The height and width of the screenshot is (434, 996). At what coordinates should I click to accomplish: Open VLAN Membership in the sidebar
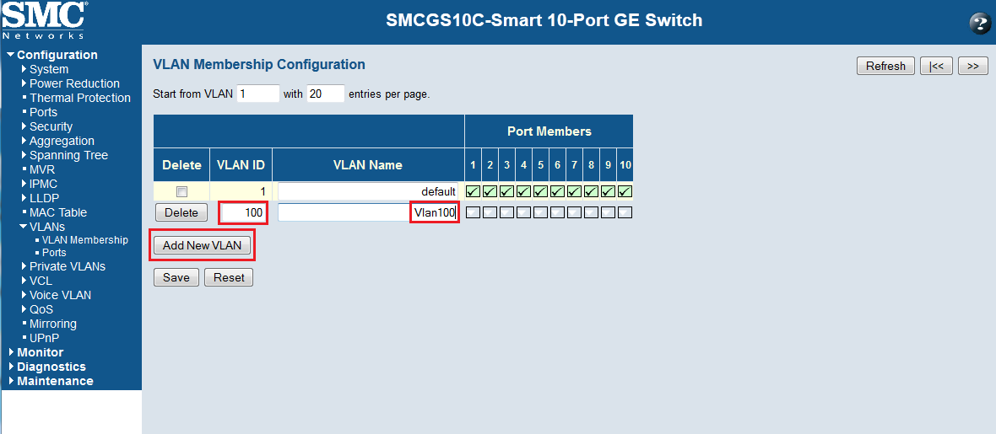[84, 240]
